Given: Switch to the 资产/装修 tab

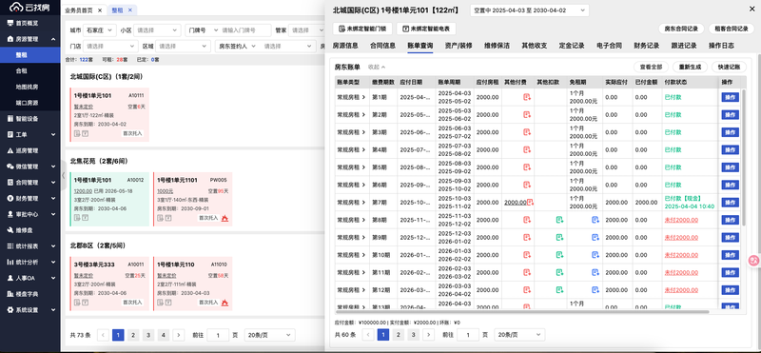Looking at the screenshot, I should click(459, 46).
